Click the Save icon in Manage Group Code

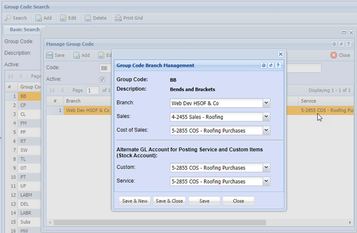coord(50,55)
